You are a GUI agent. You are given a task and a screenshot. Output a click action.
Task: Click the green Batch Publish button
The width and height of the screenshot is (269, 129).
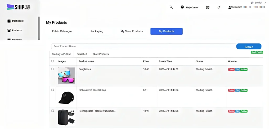click(x=257, y=52)
